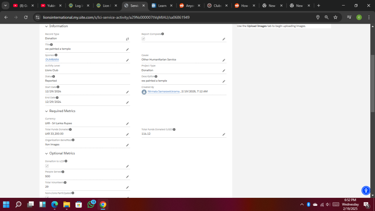Select the 'Other Humanitarian Service' cause value
This screenshot has width=375, height=211.
[159, 60]
